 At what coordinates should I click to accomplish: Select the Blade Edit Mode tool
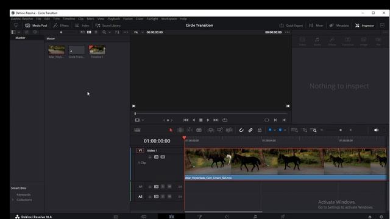[199, 130]
